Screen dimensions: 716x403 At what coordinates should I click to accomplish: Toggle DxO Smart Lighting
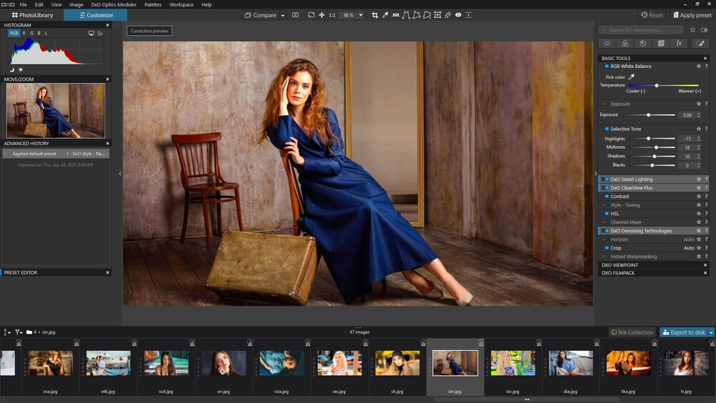(x=606, y=180)
